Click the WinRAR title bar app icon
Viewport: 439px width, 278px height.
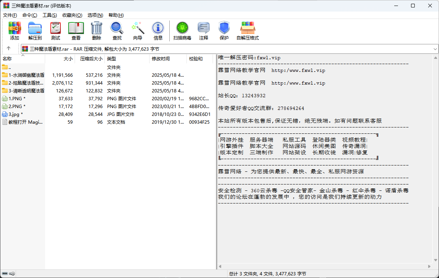(6, 6)
